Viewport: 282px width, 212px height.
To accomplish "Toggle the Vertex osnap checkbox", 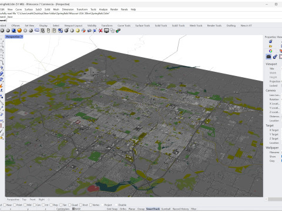I will point(90,205).
